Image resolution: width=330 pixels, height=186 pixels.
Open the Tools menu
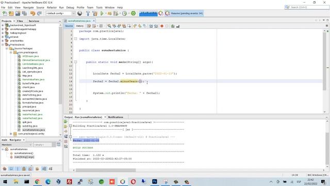[x=99, y=7]
